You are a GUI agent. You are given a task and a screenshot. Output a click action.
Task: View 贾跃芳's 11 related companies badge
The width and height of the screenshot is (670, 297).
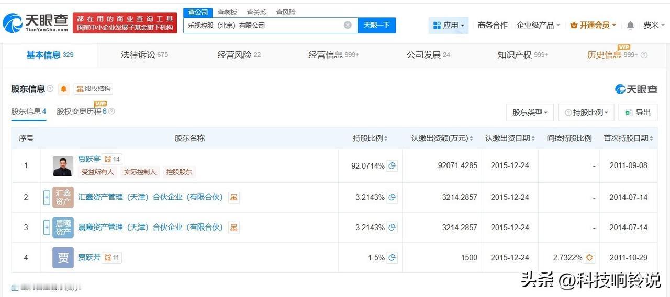click(112, 257)
